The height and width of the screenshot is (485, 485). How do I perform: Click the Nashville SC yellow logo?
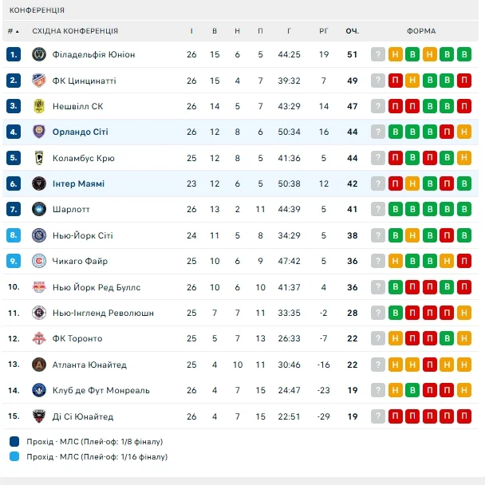[x=38, y=106]
